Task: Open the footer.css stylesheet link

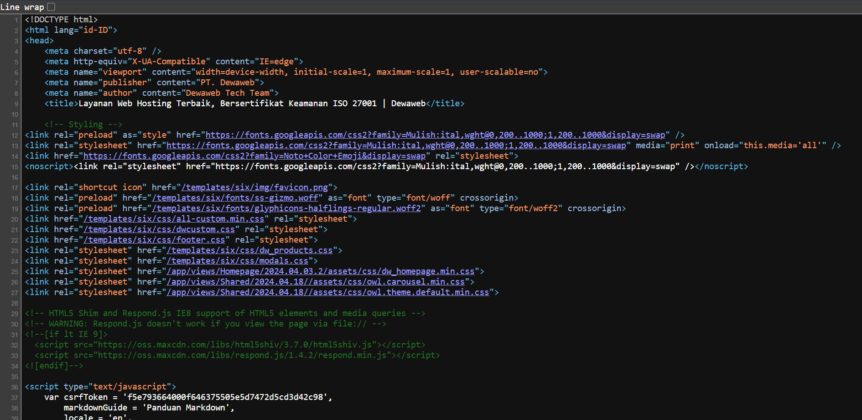Action: (154, 240)
